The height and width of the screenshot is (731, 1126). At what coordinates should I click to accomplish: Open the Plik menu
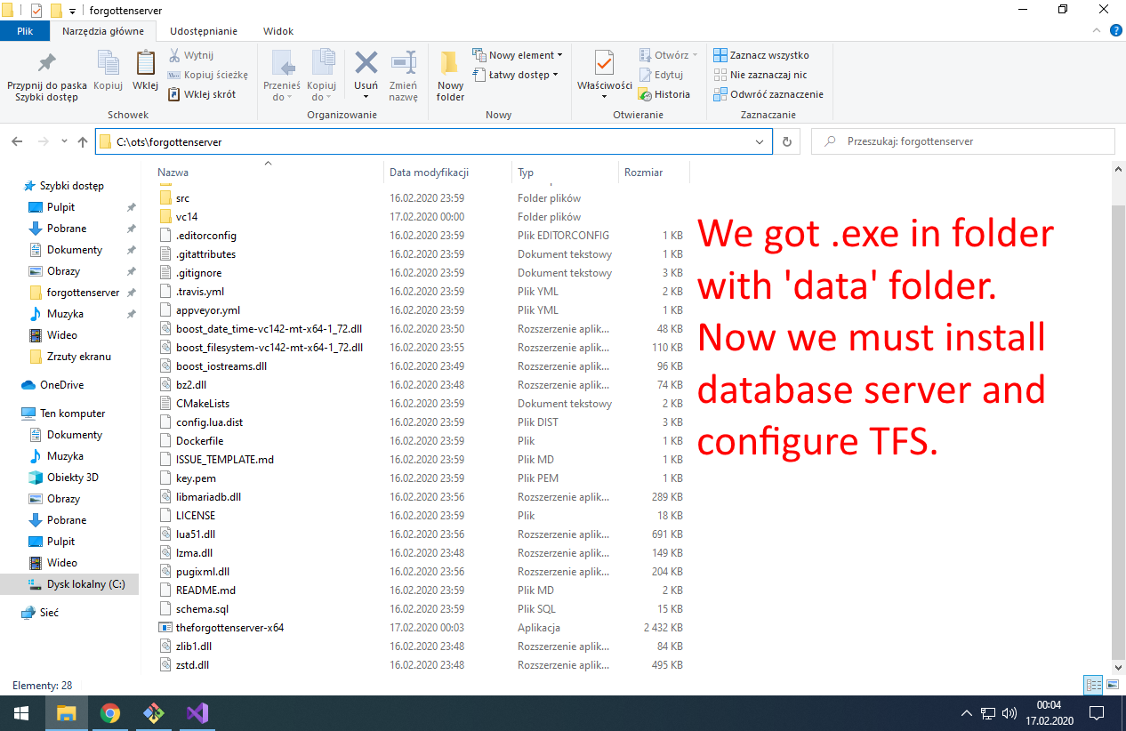[x=25, y=30]
